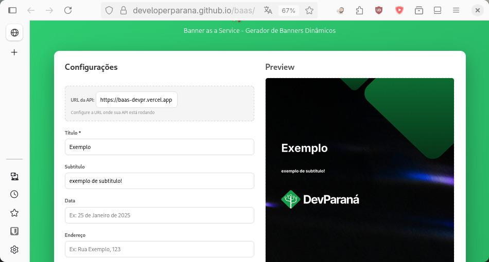Image resolution: width=489 pixels, height=262 pixels.
Task: Open the history clock panel in sidebar
Action: 14,194
